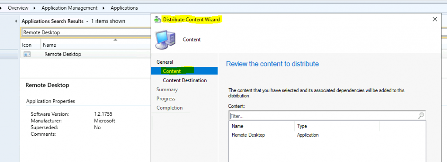Click the Remote Desktop details pane title
This screenshot has width=447, height=162.
[47, 85]
